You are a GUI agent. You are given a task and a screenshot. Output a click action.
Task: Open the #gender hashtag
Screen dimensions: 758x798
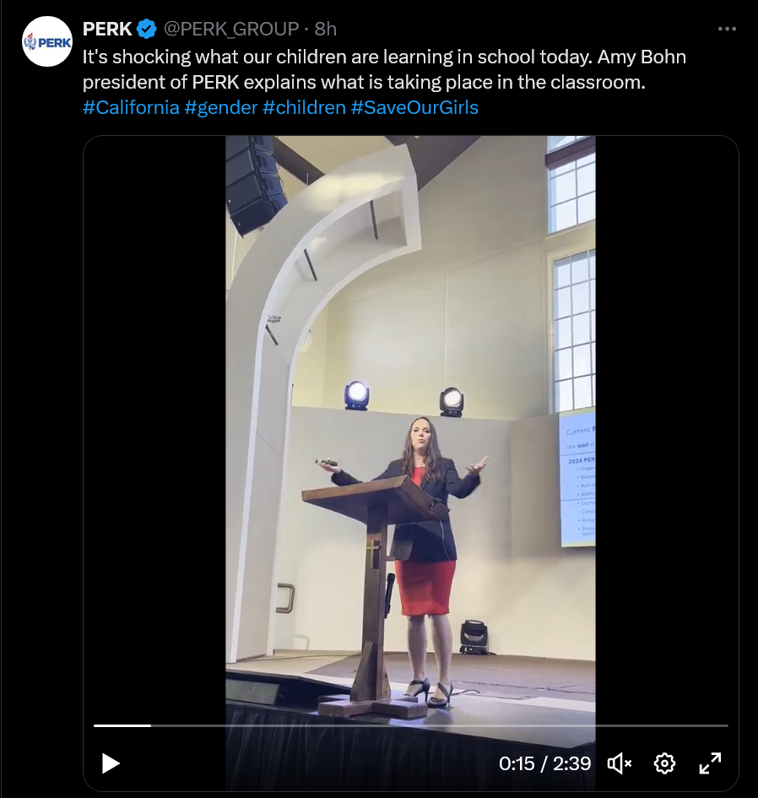click(x=221, y=107)
